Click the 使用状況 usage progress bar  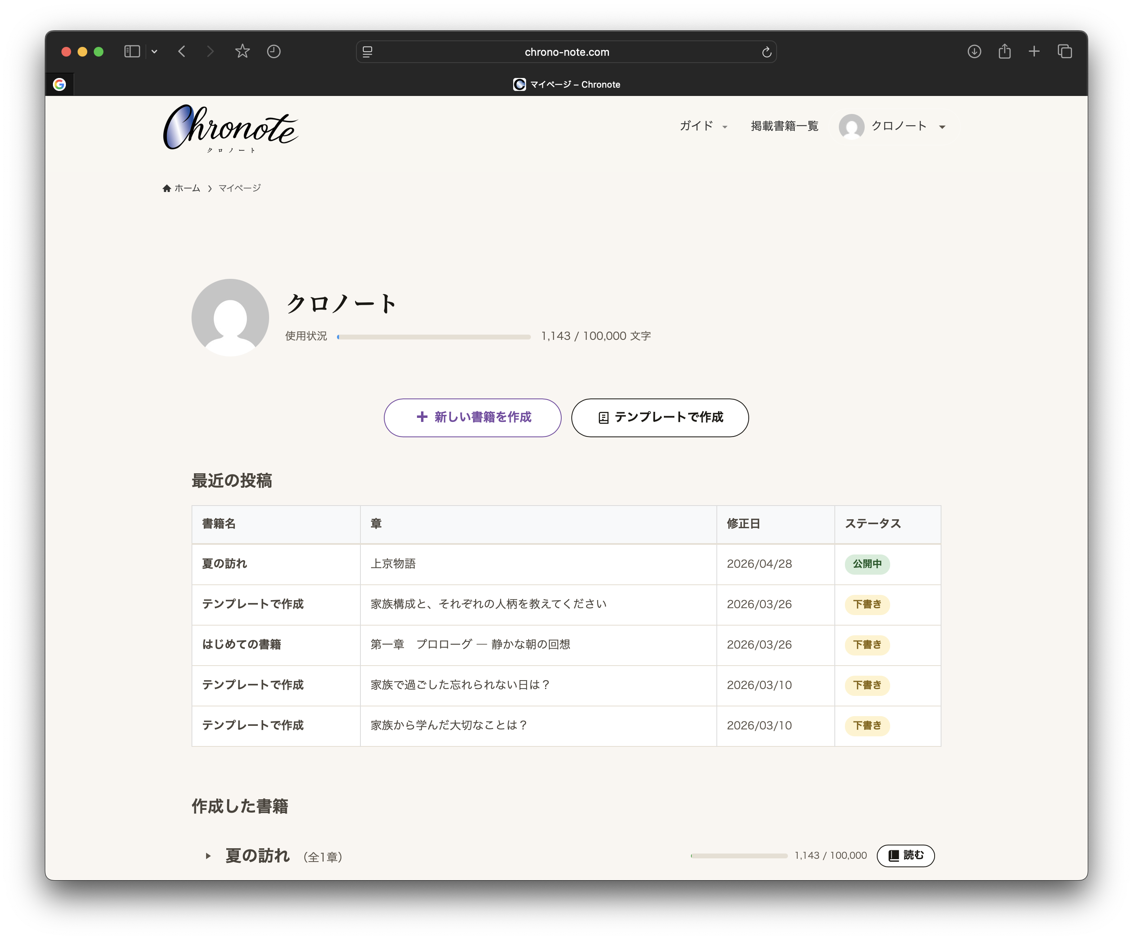(x=434, y=337)
